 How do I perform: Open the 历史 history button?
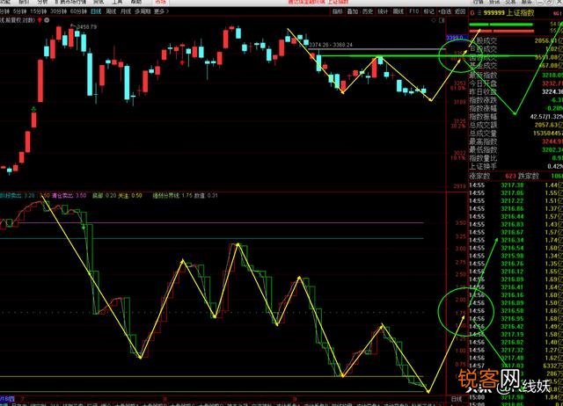368,11
